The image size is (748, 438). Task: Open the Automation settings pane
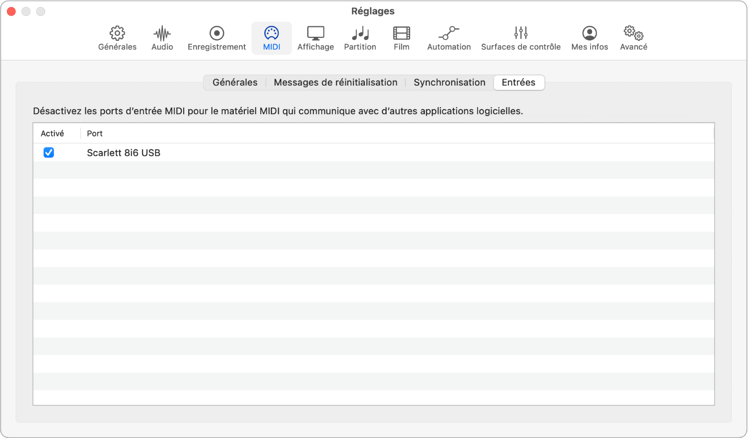coord(449,38)
